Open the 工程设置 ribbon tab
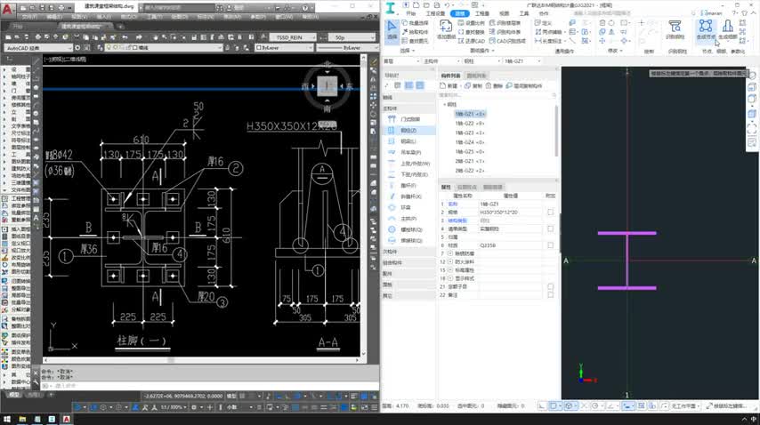Image resolution: width=760 pixels, height=425 pixels. pos(435,13)
